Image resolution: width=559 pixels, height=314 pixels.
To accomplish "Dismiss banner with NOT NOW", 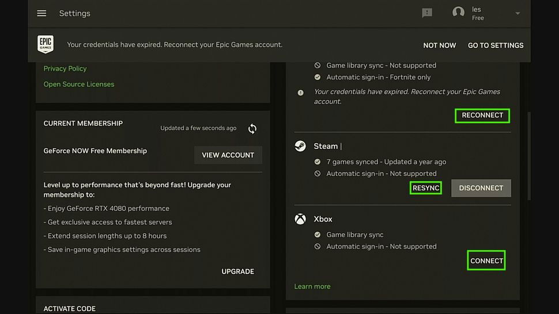I will (439, 45).
